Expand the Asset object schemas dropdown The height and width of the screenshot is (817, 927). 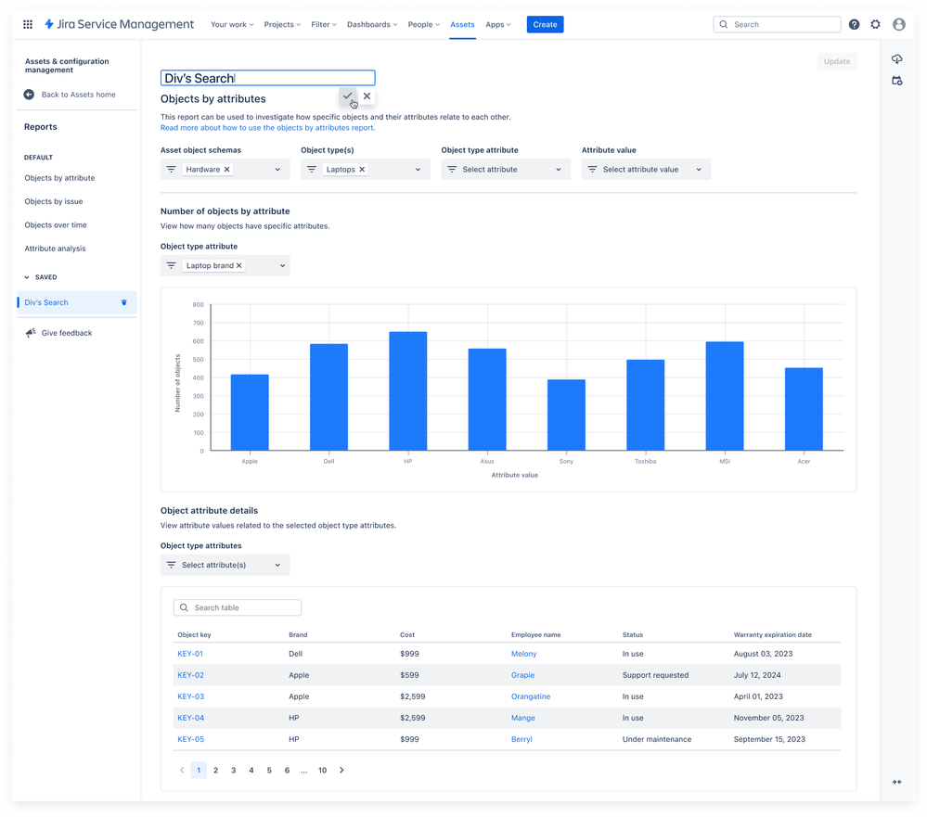(x=277, y=170)
